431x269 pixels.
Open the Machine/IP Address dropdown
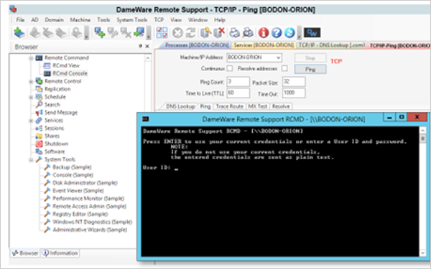(x=279, y=57)
